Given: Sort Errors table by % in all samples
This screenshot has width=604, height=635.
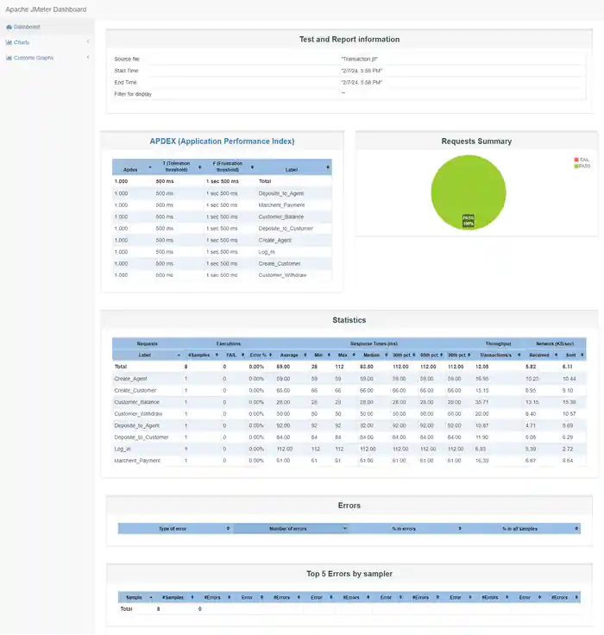Looking at the screenshot, I should (x=523, y=529).
